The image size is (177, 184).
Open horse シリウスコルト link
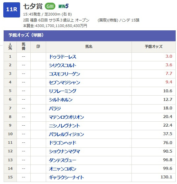(63, 65)
